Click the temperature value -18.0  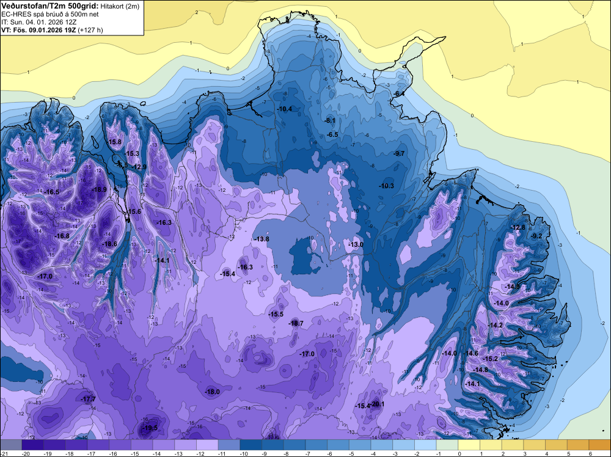213,392
